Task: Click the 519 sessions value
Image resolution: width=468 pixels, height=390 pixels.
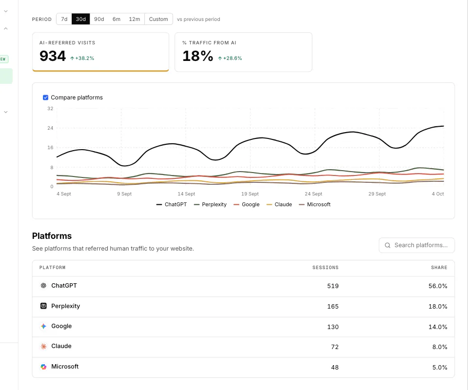Action: 333,286
